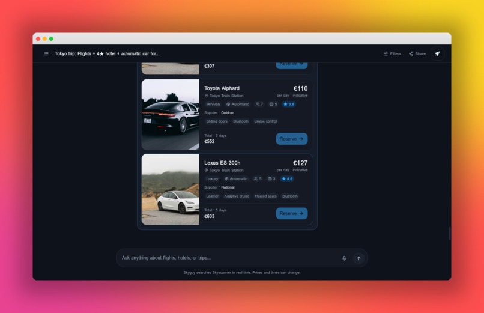
Task: Click the Automatic transmission tag on Lexus
Action: tap(236, 179)
